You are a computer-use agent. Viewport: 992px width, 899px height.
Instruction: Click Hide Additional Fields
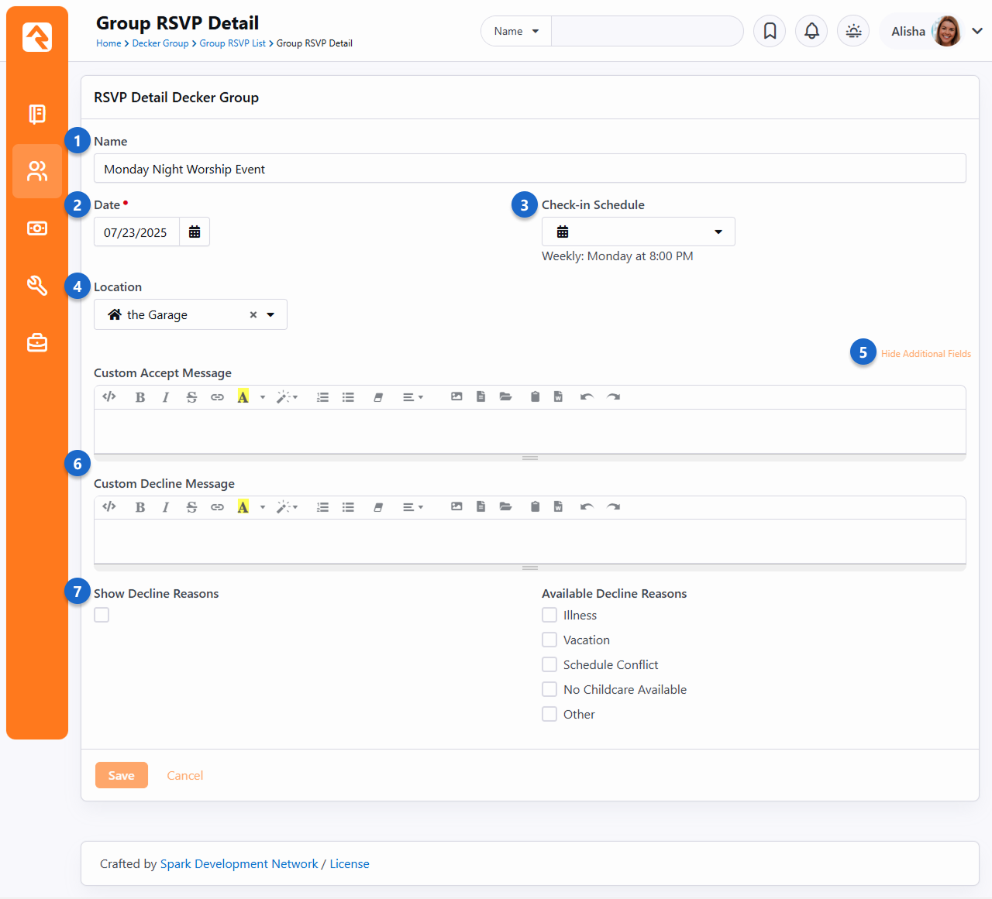click(925, 354)
